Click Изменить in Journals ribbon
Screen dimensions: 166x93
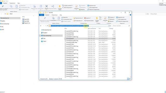111,19
